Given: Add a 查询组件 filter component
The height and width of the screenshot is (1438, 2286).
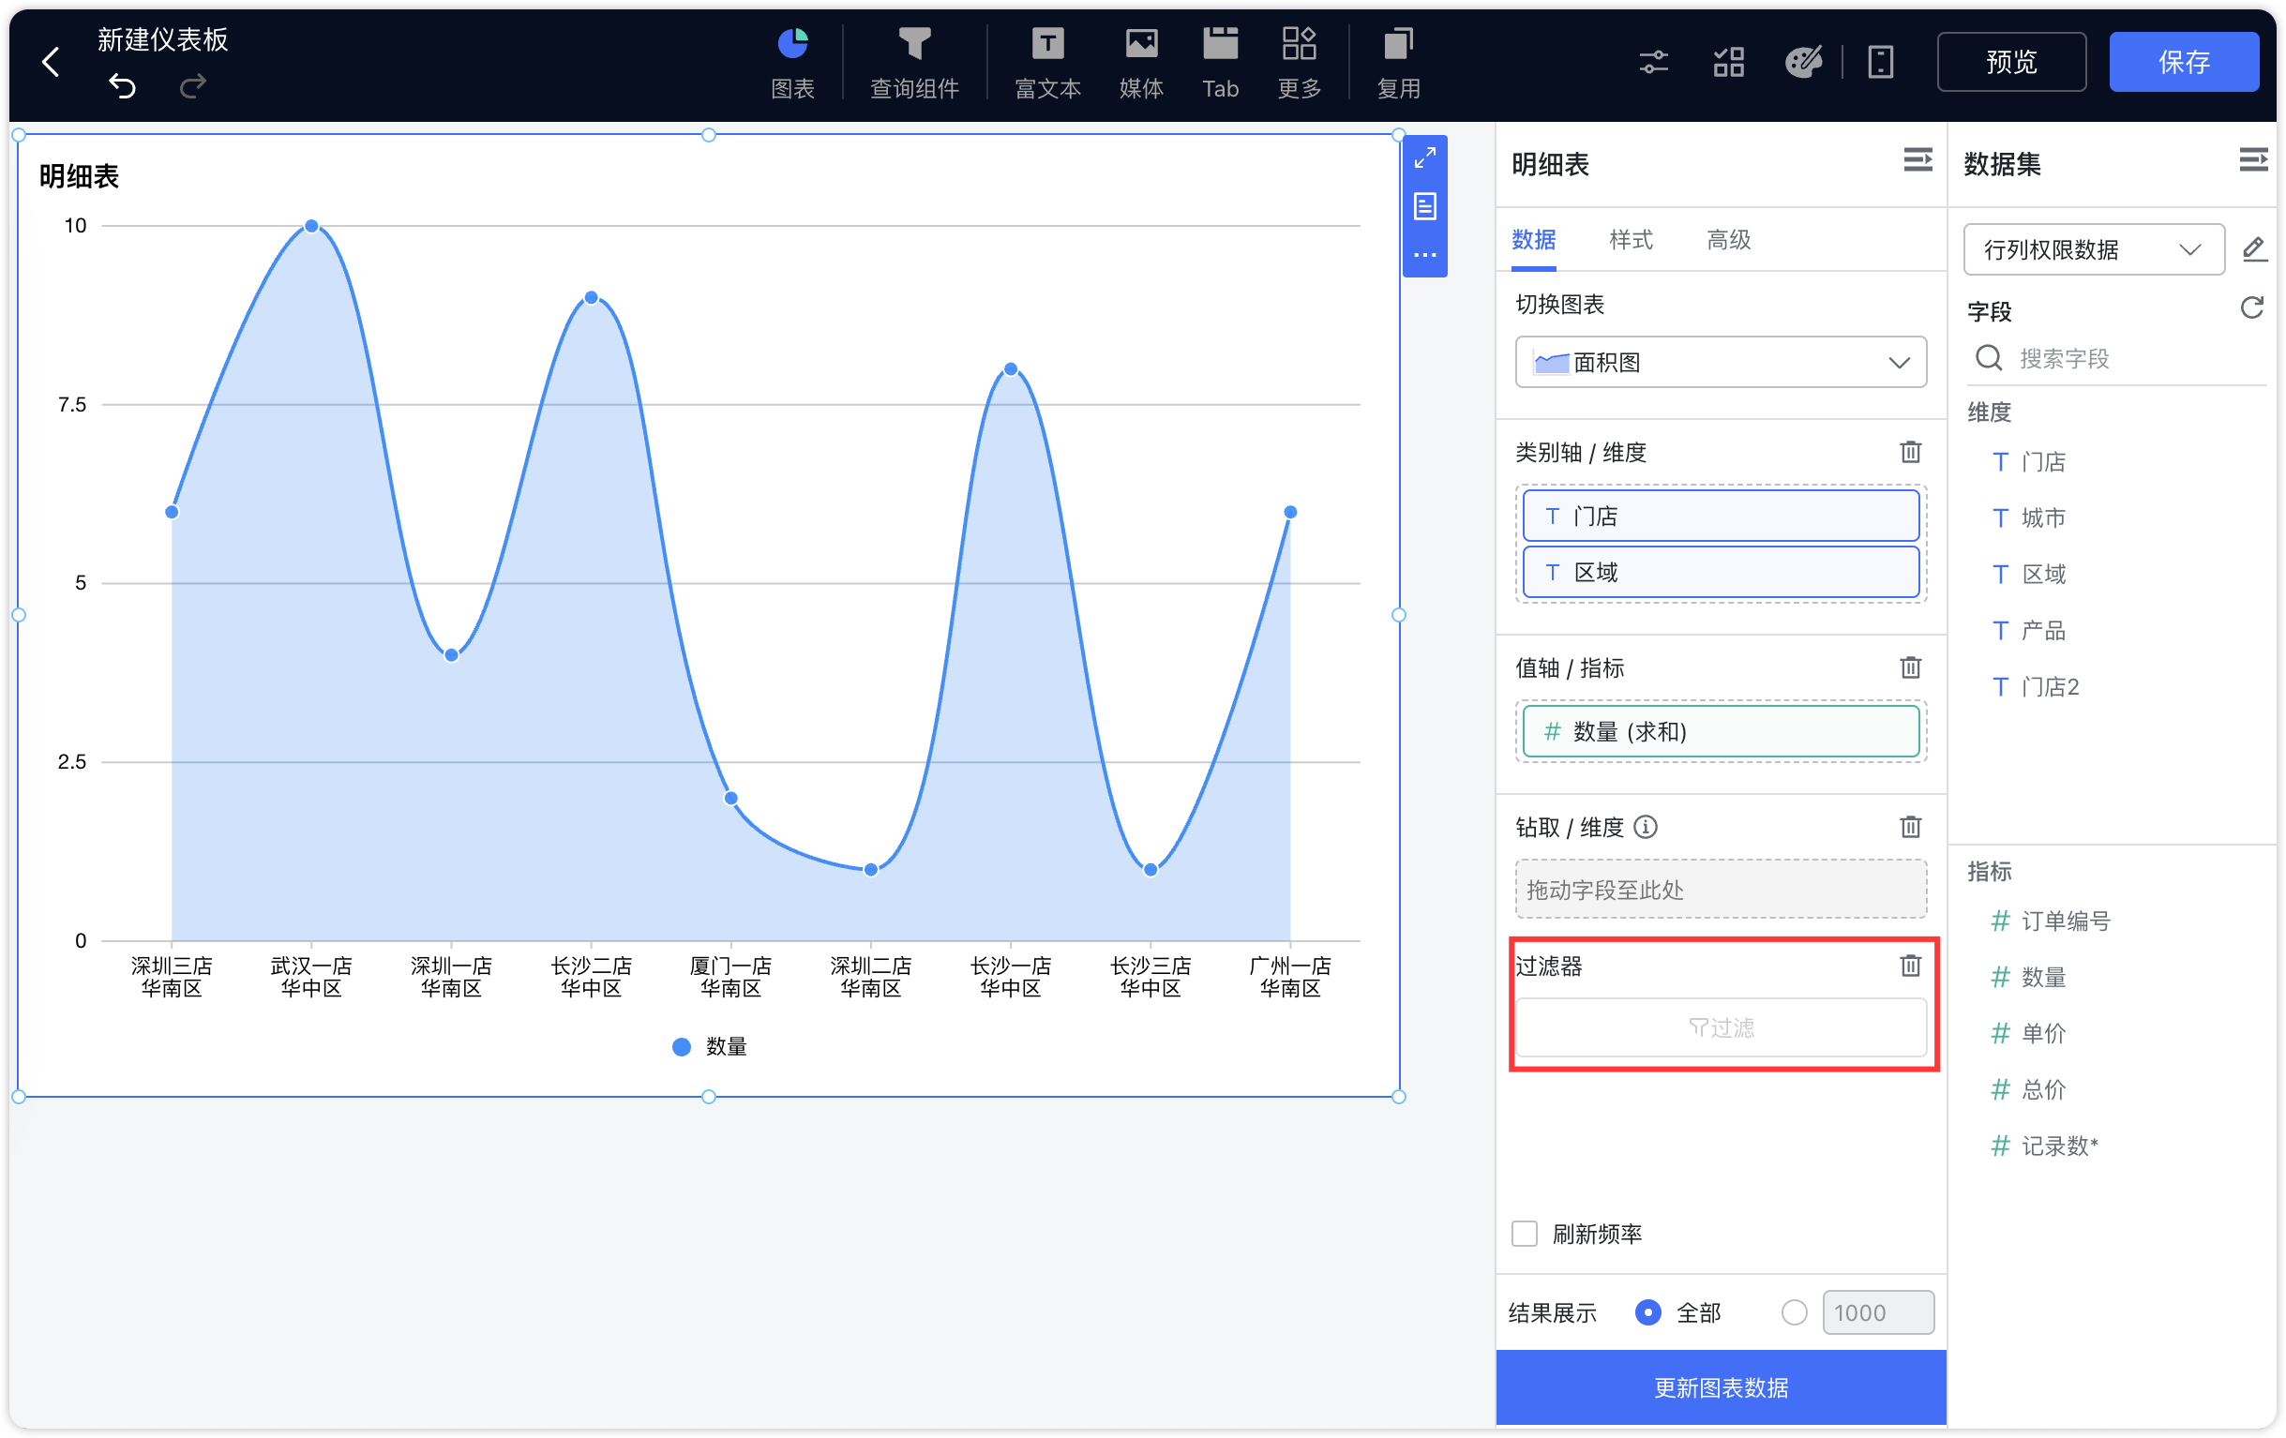Looking at the screenshot, I should tap(914, 63).
